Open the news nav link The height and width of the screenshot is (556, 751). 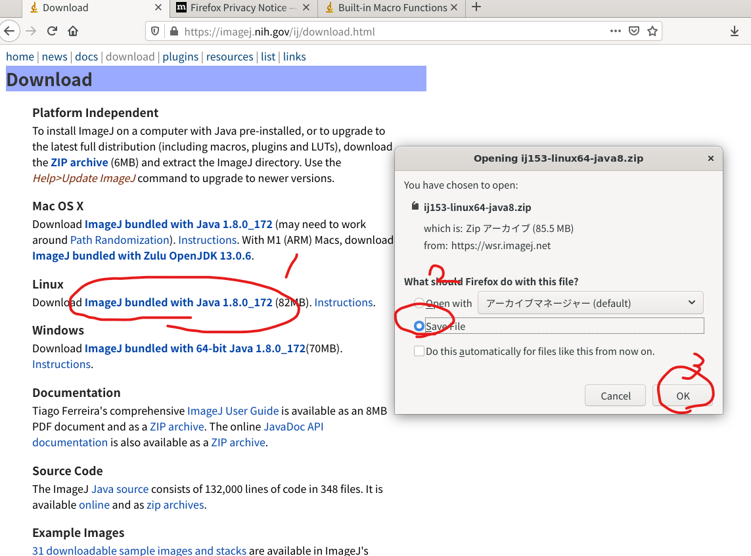click(55, 57)
